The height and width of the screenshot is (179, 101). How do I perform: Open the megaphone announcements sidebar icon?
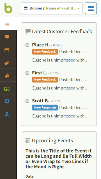point(7,76)
